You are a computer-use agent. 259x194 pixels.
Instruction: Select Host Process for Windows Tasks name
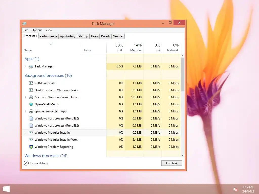pos(56,90)
